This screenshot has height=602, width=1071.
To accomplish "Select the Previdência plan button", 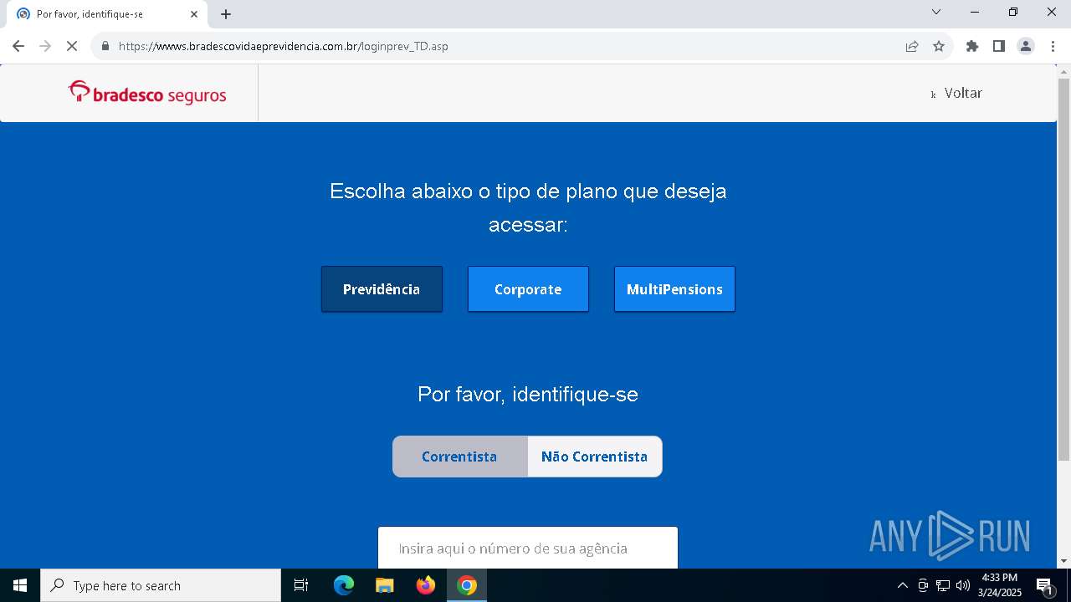I will tap(382, 289).
